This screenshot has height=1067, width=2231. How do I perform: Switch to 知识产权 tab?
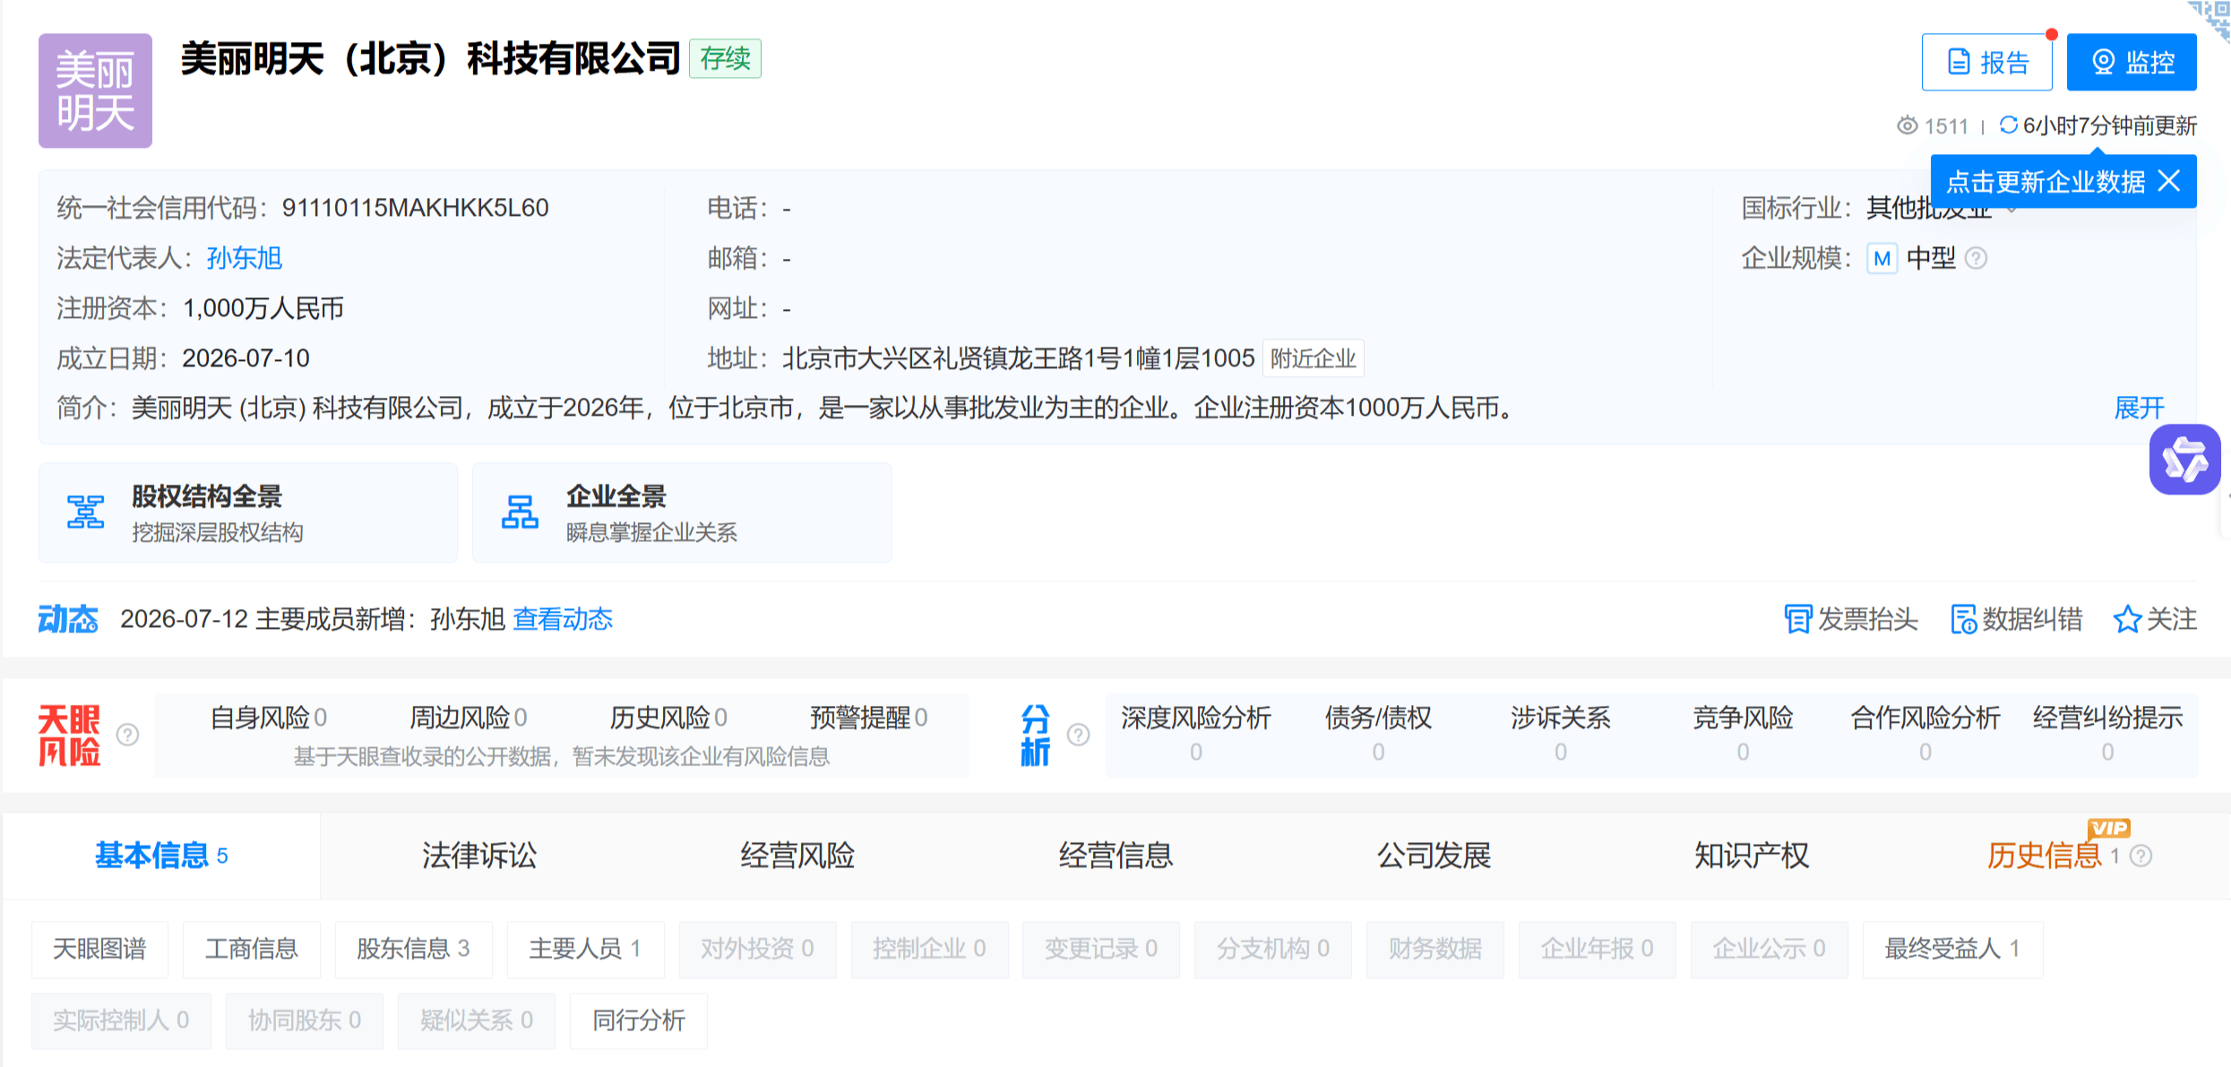1752,856
